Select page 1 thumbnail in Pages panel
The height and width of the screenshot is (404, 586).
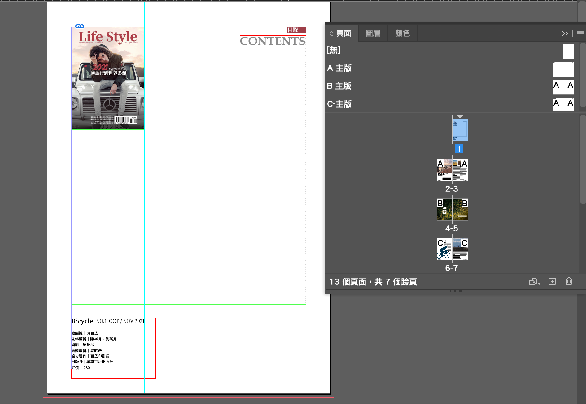coord(460,130)
